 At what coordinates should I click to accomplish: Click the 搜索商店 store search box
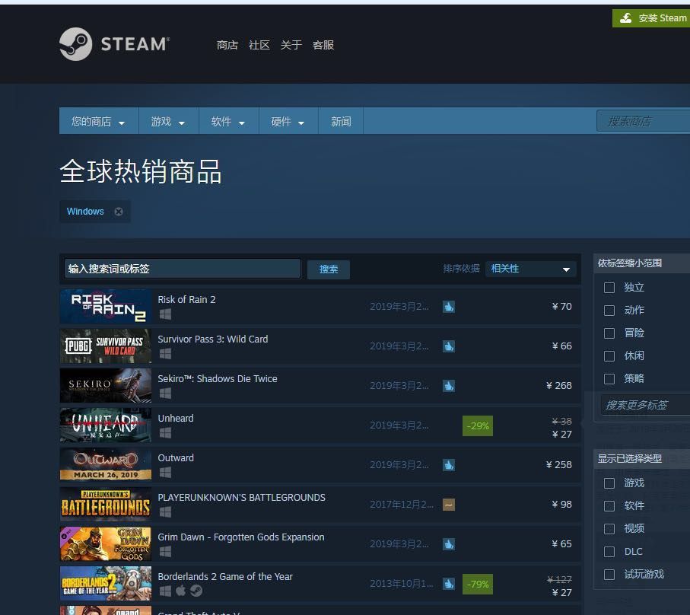pyautogui.click(x=644, y=121)
